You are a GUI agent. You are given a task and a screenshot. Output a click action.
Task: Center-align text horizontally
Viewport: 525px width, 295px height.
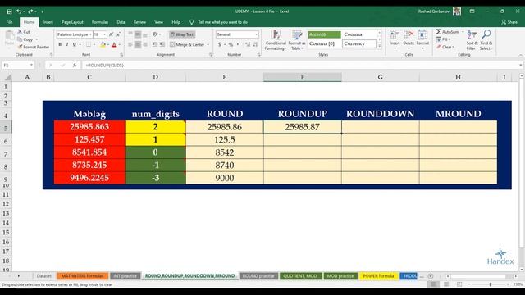(x=138, y=44)
